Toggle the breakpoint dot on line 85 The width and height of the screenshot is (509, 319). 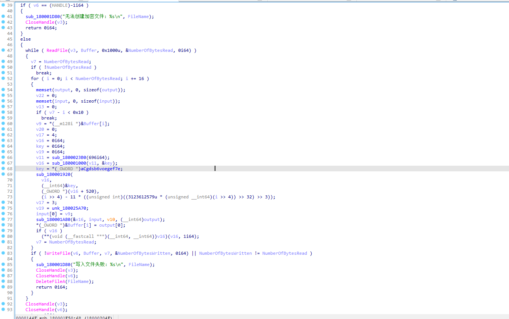tap(3, 264)
